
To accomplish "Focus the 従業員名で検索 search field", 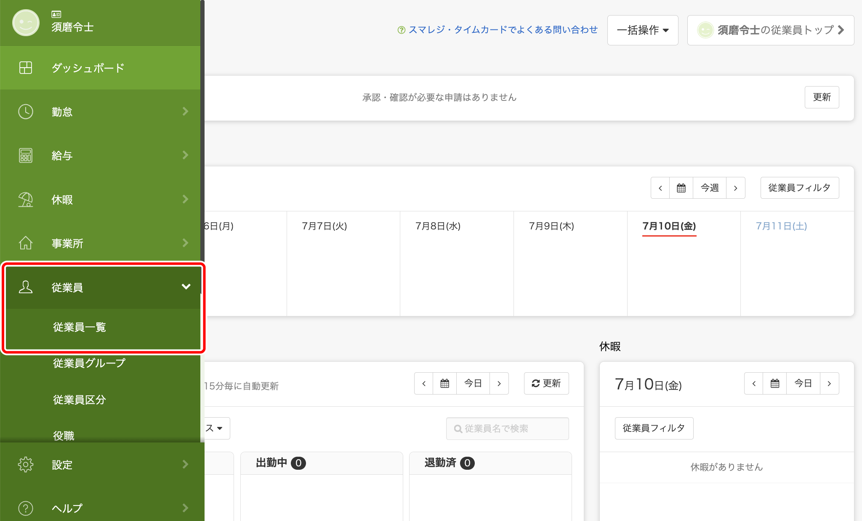I will pos(507,428).
